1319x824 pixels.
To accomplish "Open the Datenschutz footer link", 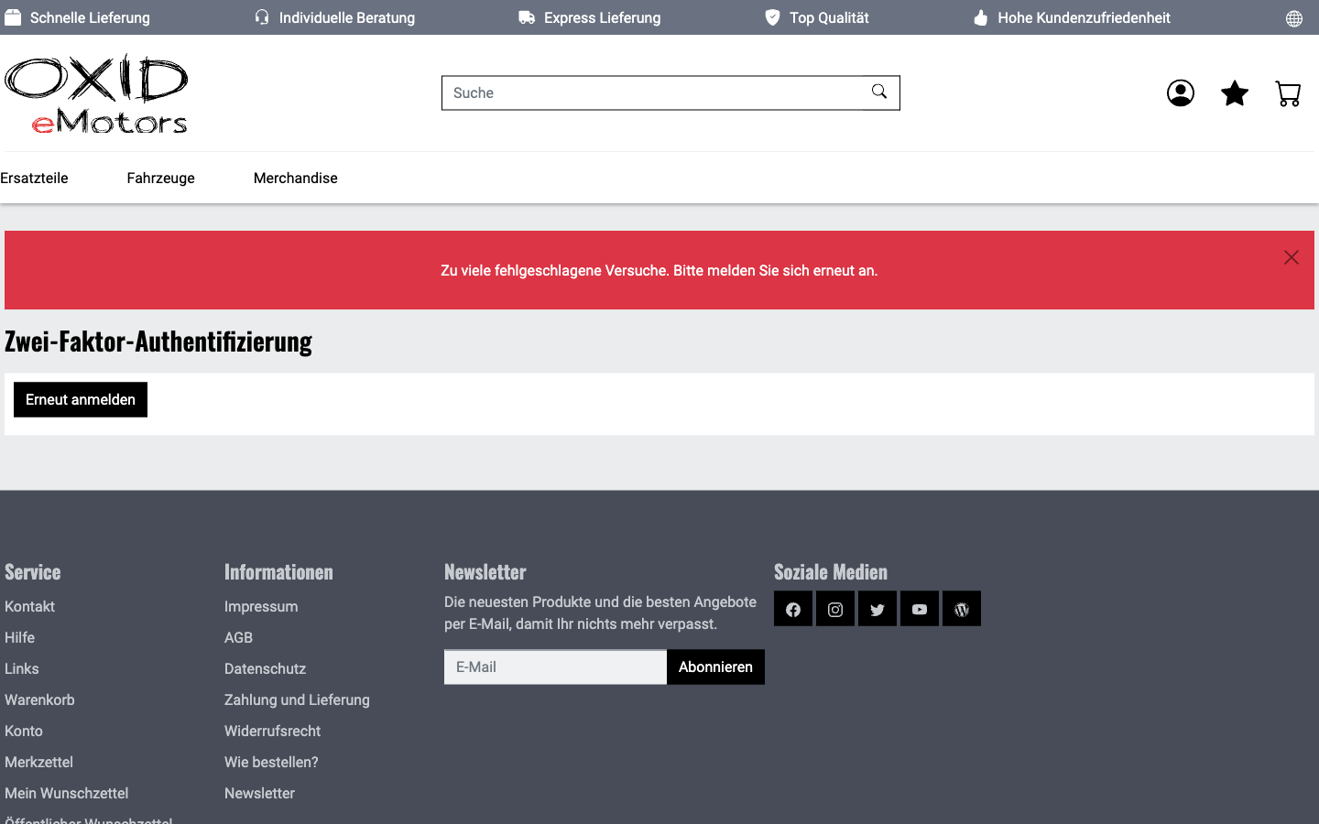I will tap(265, 668).
